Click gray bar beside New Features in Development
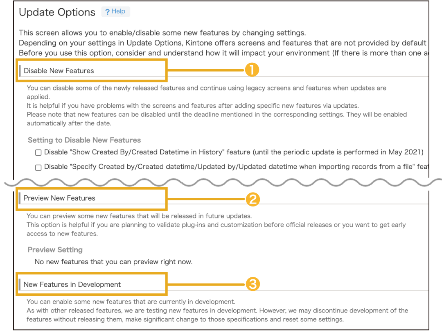This screenshot has width=442, height=331. click(x=20, y=284)
